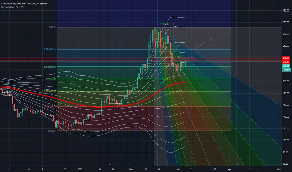This screenshot has width=292, height=172.
Task: Select the 0.618(224.60) Fibonacci level label
Action: click(x=50, y=67)
